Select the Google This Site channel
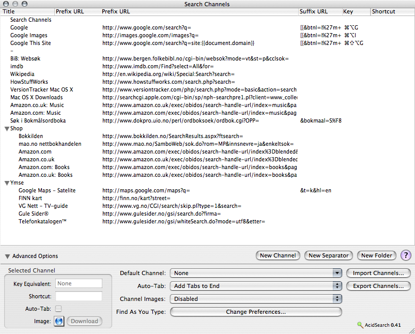The width and height of the screenshot is (415, 334). pos(30,43)
